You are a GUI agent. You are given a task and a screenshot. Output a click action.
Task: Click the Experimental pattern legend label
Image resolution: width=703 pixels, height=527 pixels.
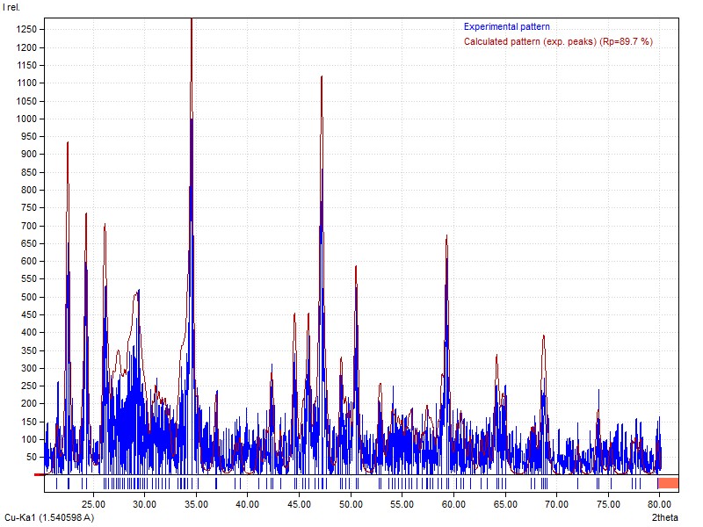tap(507, 27)
